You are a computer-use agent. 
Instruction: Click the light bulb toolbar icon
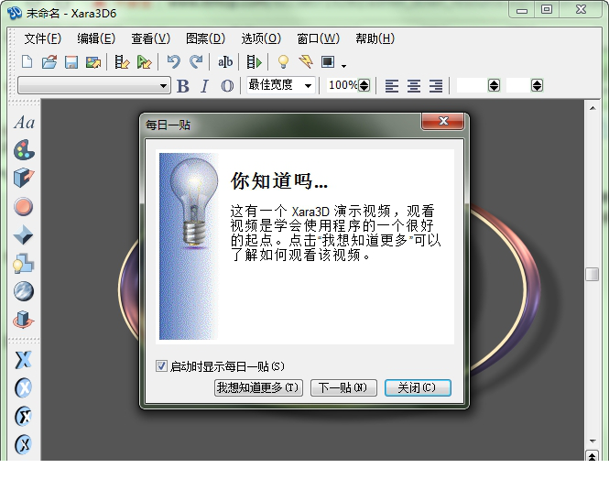point(283,61)
